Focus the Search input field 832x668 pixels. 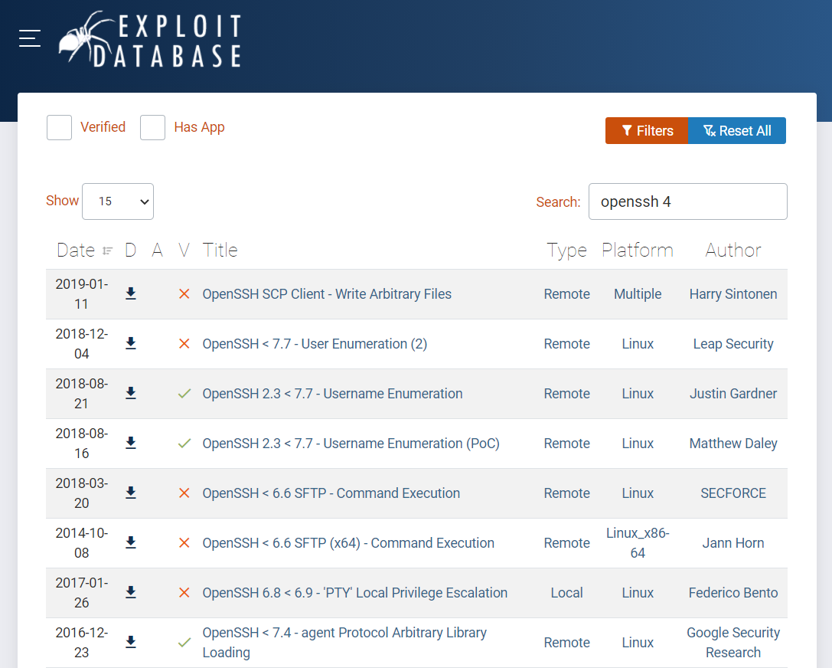point(687,201)
